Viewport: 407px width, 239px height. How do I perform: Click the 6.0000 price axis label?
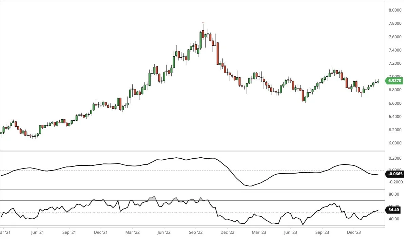395,143
